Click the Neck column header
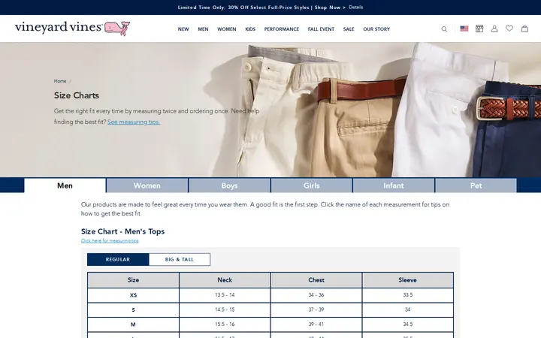The image size is (541, 338). 225,280
